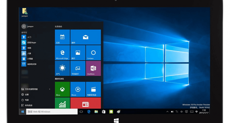Click the volume icon in system tray
The height and width of the screenshot is (123, 230).
pos(182,112)
